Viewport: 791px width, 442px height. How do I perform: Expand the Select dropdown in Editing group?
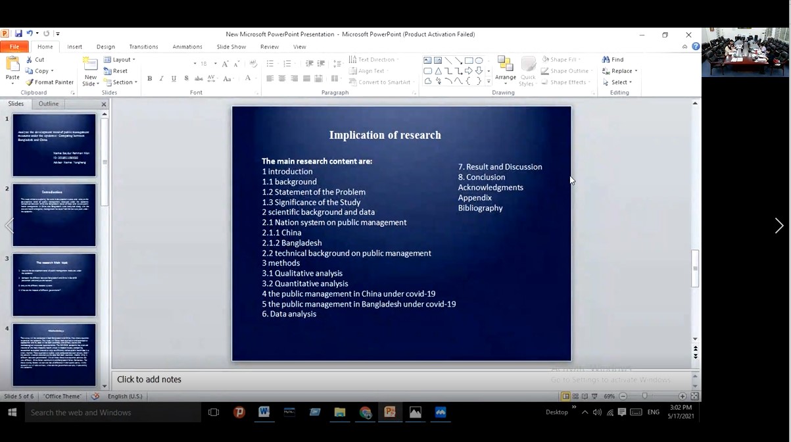point(619,82)
